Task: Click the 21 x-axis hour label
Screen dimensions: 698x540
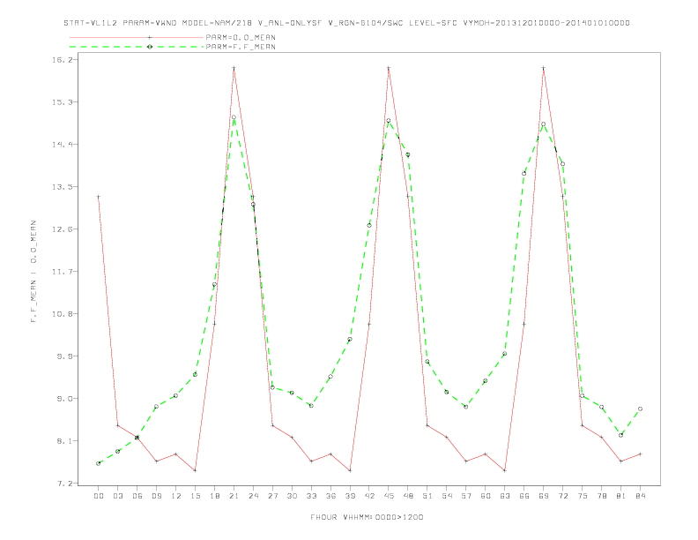Action: 234,496
